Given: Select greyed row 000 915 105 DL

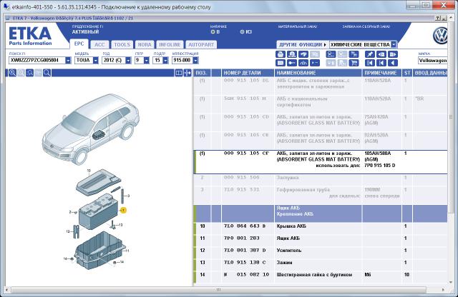Looking at the screenshot, I should [x=321, y=86].
